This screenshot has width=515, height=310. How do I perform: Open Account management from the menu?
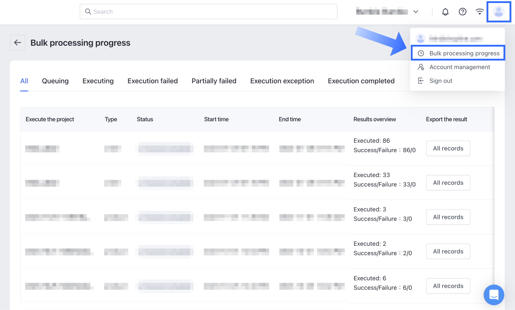(x=459, y=67)
